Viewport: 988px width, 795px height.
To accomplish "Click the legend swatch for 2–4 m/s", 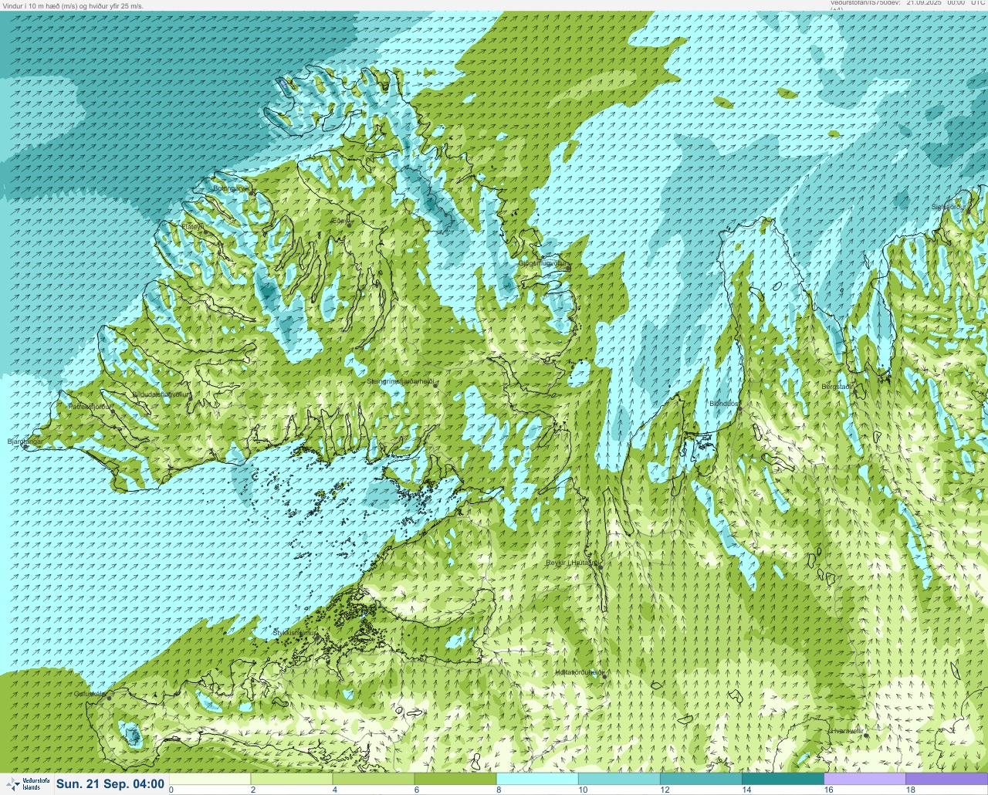I will point(292,779).
